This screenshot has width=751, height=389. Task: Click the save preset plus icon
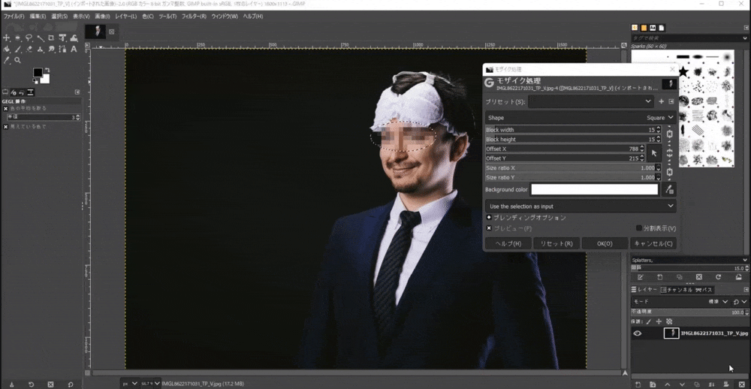click(661, 101)
